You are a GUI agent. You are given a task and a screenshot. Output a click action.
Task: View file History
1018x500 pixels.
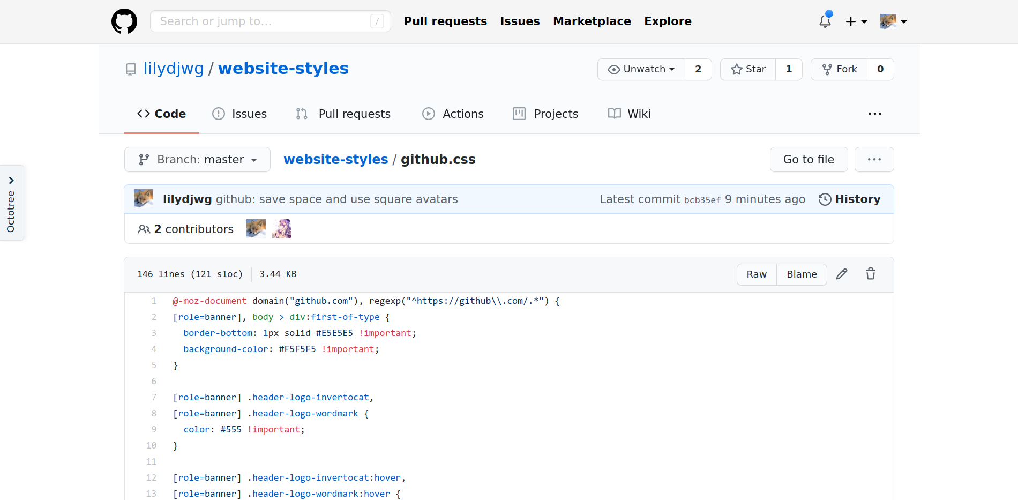[x=849, y=199]
